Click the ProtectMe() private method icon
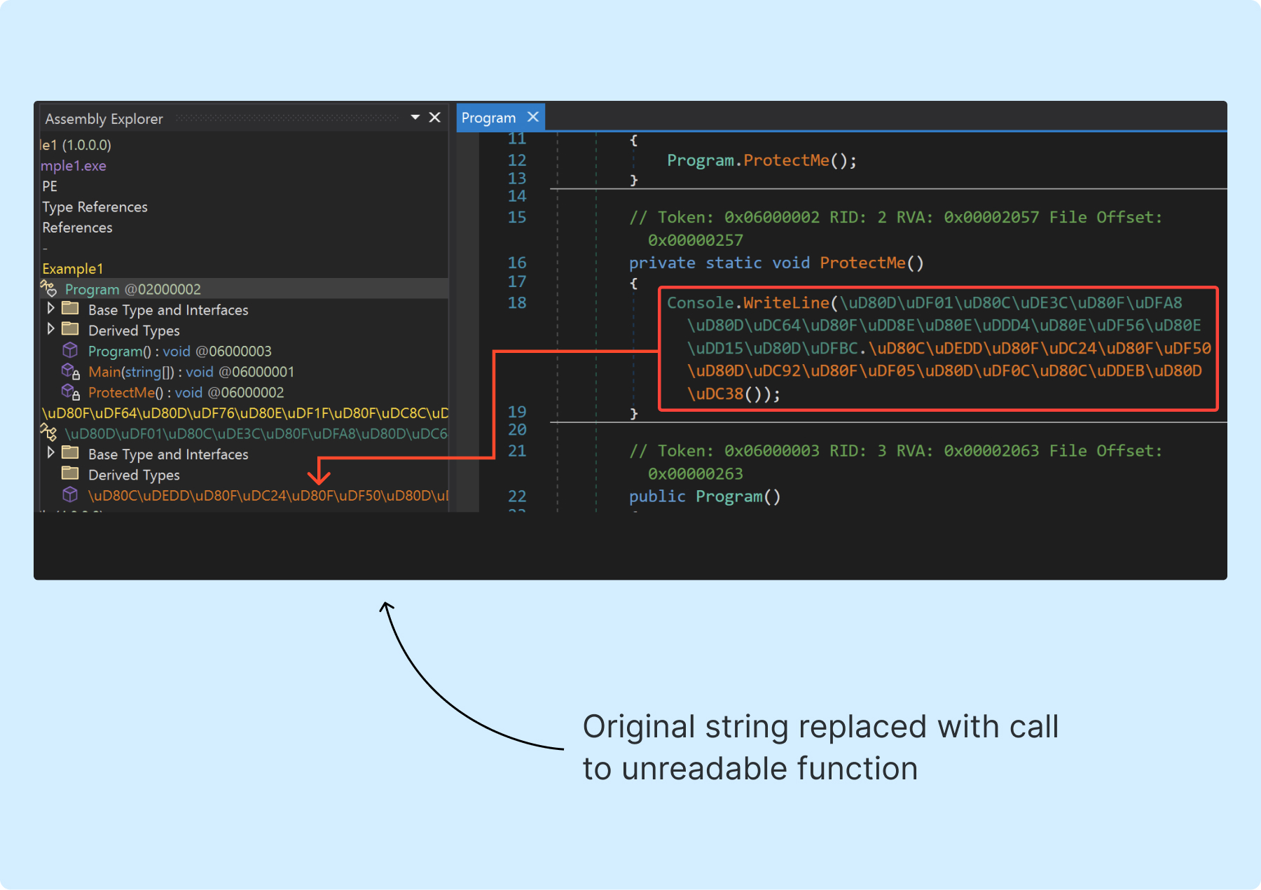 coord(70,392)
